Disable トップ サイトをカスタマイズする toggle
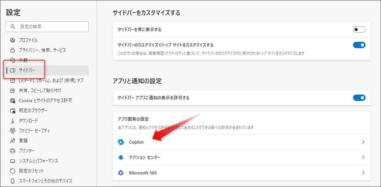 tap(359, 45)
